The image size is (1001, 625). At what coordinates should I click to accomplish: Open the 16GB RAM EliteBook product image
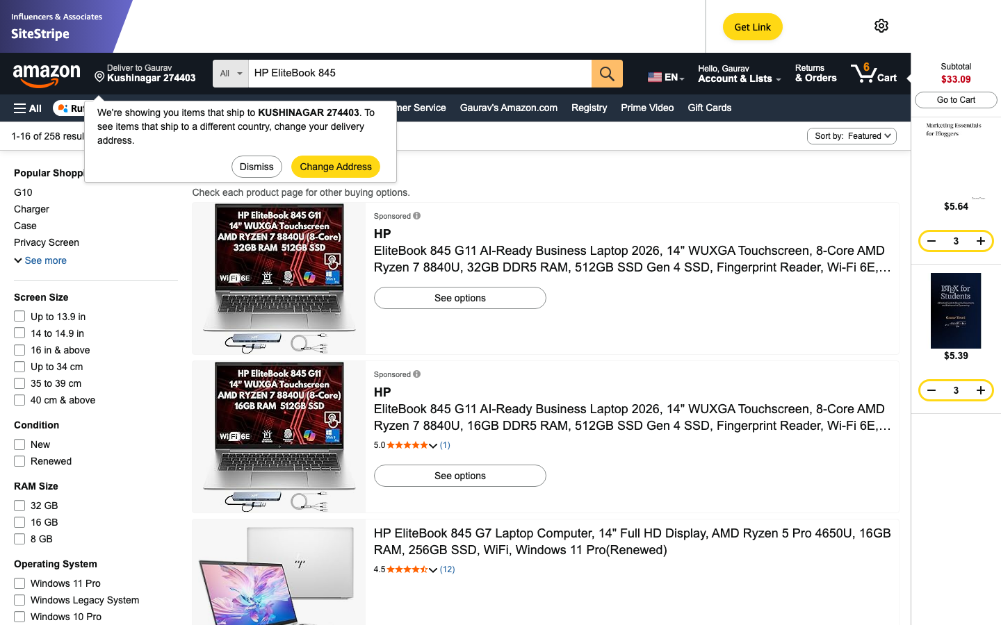tap(279, 437)
